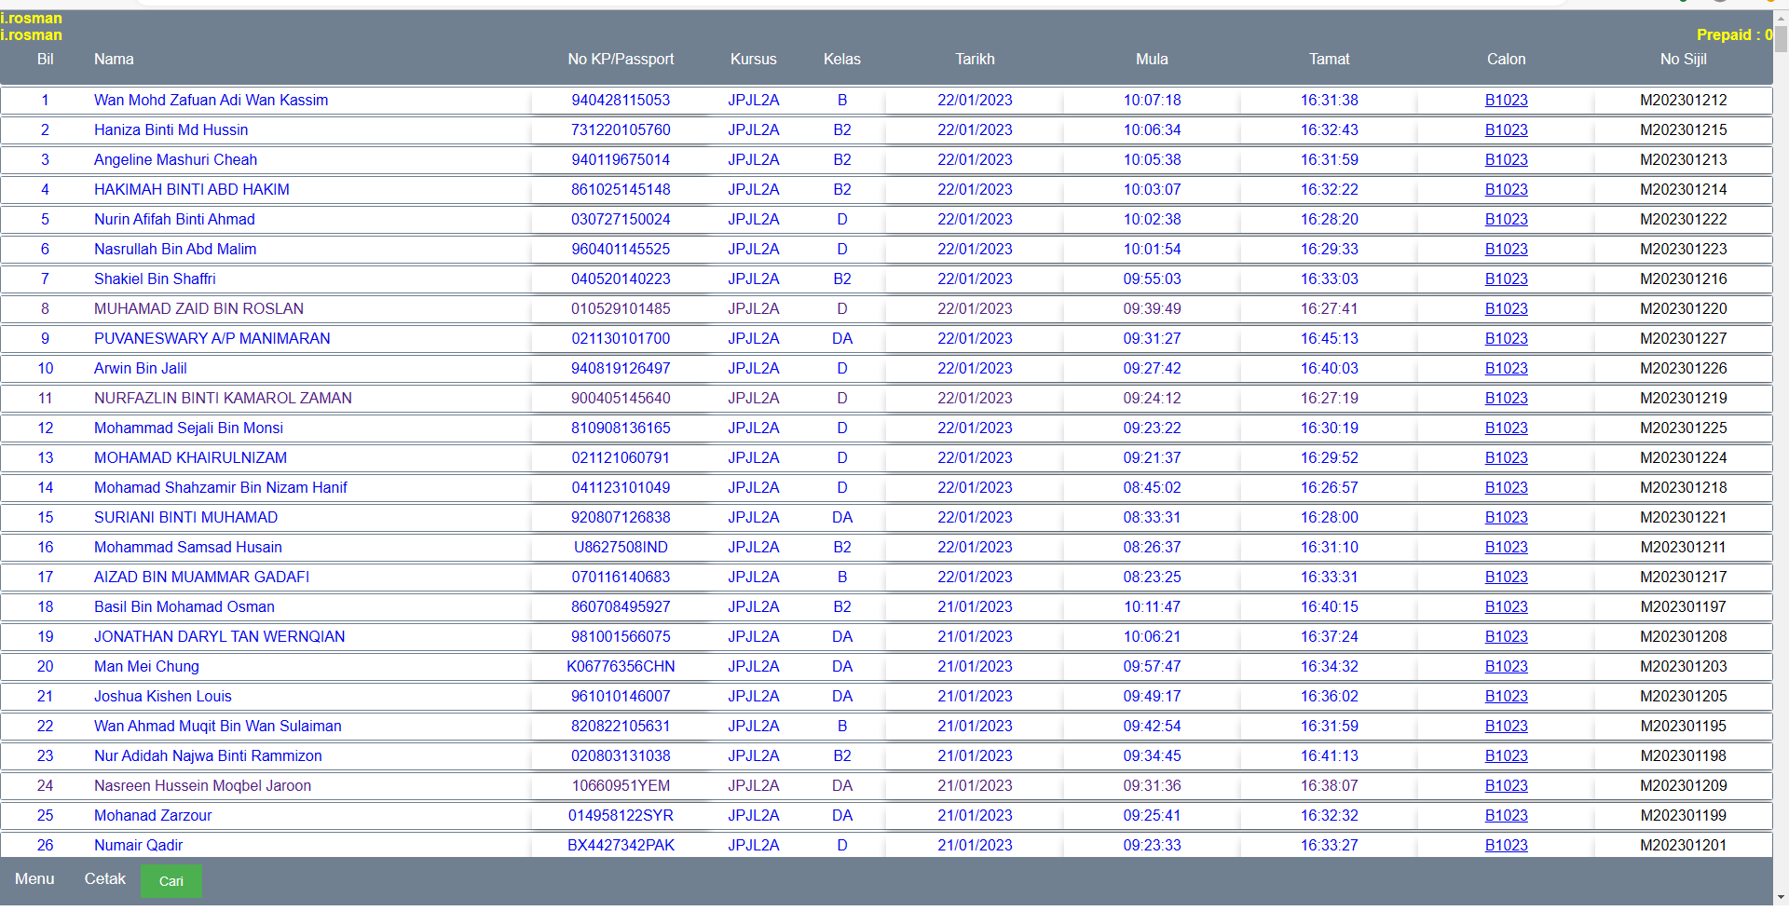Click the Nama column header
This screenshot has height=911, width=1789.
[x=114, y=59]
